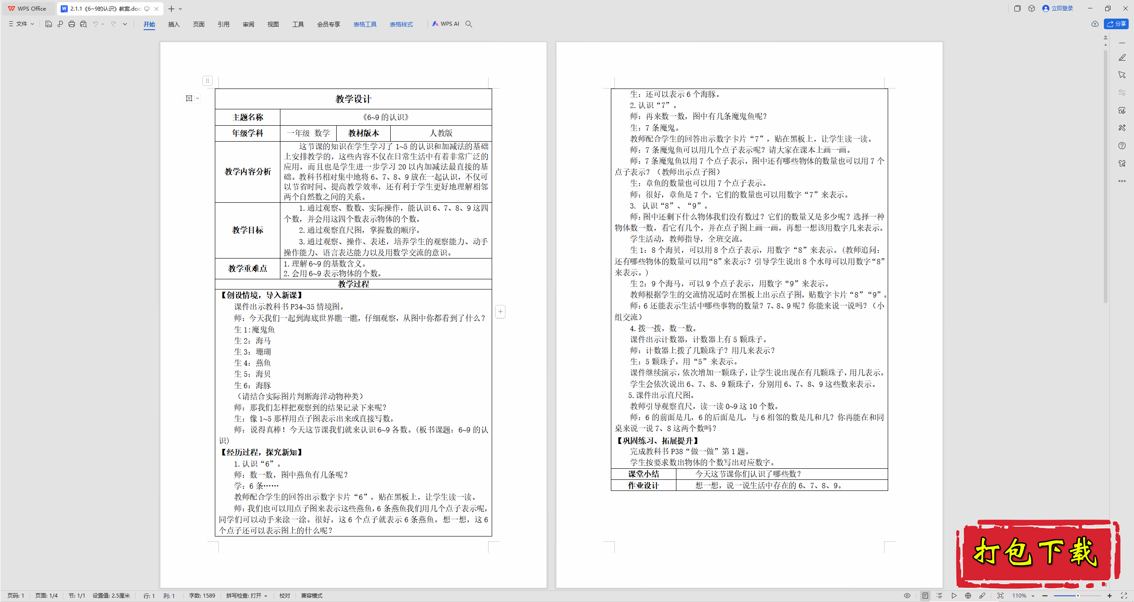This screenshot has width=1134, height=602.
Task: Click the vertical scrollbar thumb
Action: point(1106,177)
